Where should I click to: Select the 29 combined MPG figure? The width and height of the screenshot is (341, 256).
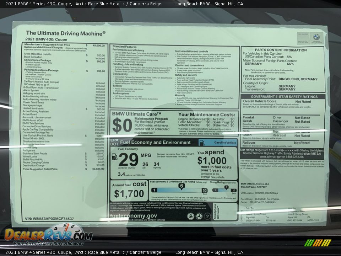(x=129, y=159)
